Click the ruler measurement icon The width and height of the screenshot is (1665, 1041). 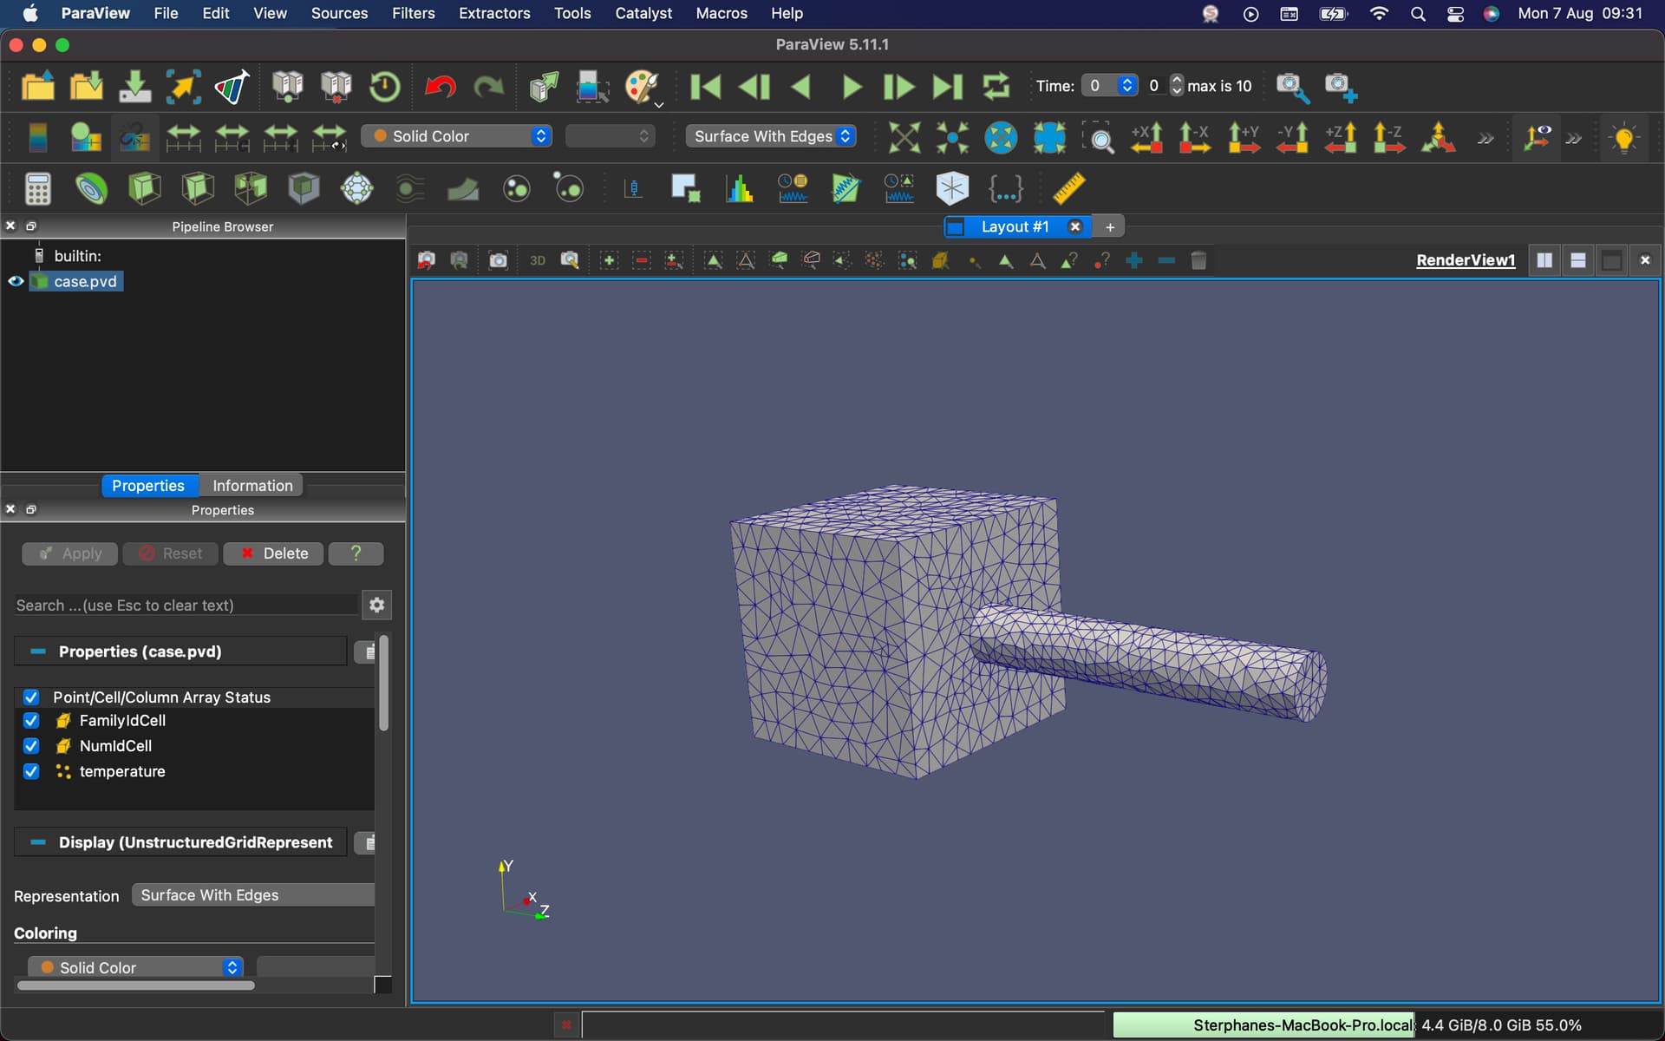(x=1068, y=188)
